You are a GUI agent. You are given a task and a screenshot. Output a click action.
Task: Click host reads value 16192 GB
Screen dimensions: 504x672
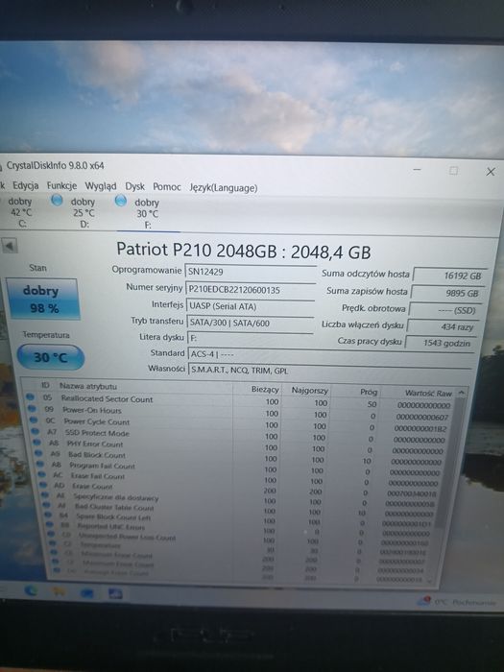pos(449,276)
